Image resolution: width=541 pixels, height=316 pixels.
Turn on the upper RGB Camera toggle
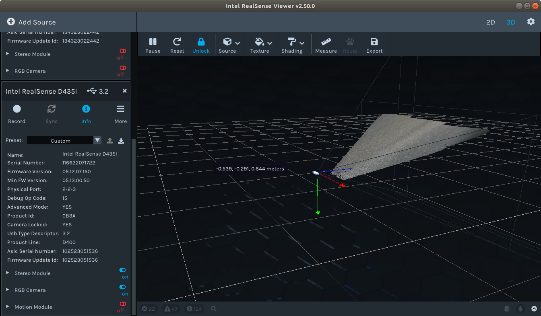pyautogui.click(x=123, y=68)
